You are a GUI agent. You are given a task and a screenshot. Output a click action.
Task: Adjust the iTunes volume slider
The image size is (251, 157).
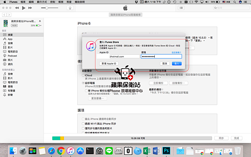pyautogui.click(x=49, y=8)
